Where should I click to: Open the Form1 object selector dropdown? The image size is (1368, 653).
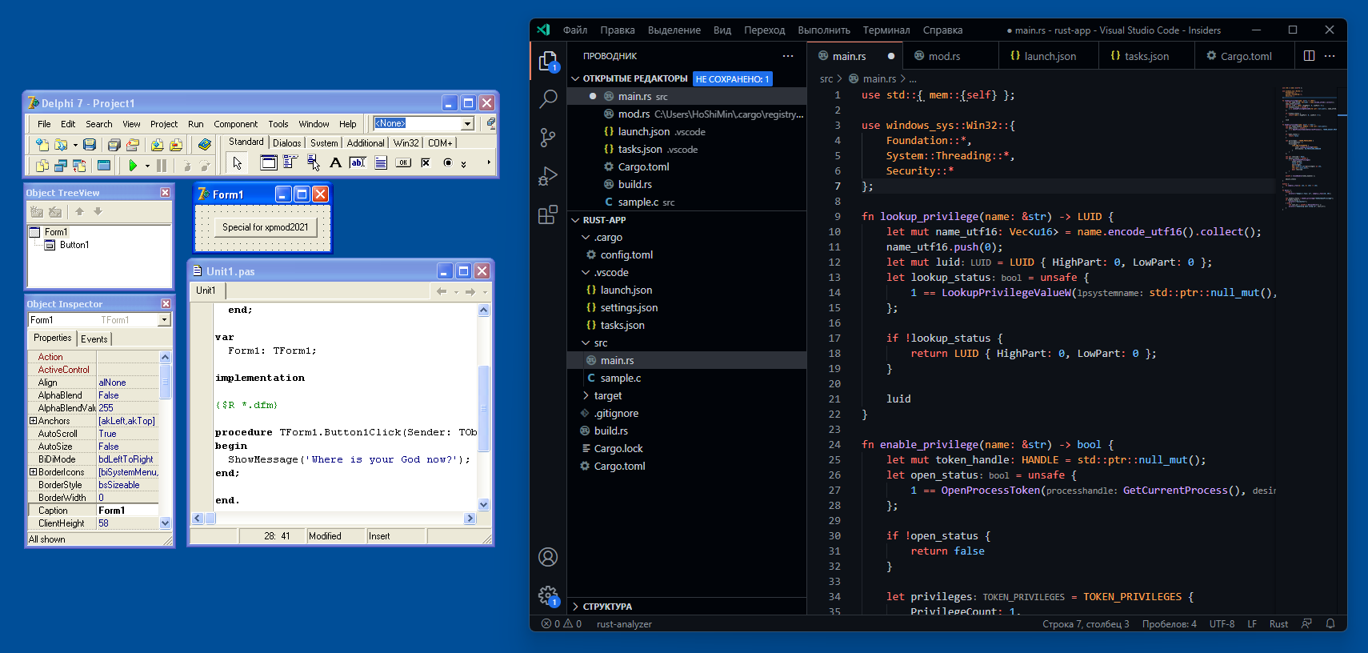click(165, 320)
